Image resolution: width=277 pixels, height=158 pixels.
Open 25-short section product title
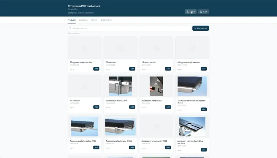(x=149, y=62)
